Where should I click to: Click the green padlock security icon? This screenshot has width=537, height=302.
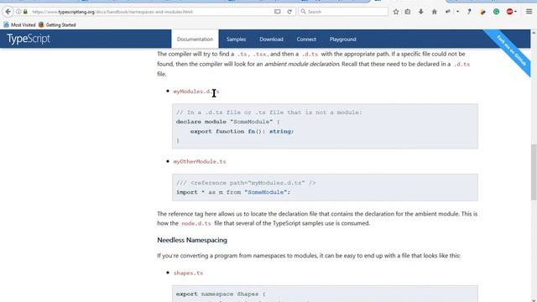pyautogui.click(x=25, y=12)
